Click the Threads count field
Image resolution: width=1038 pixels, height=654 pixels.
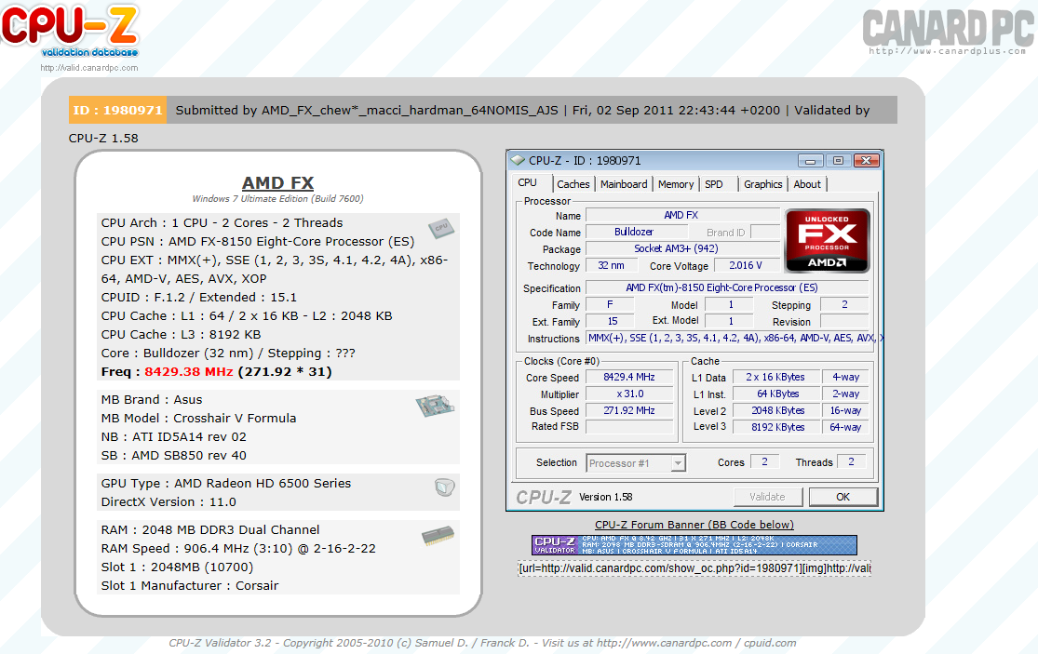(x=851, y=462)
